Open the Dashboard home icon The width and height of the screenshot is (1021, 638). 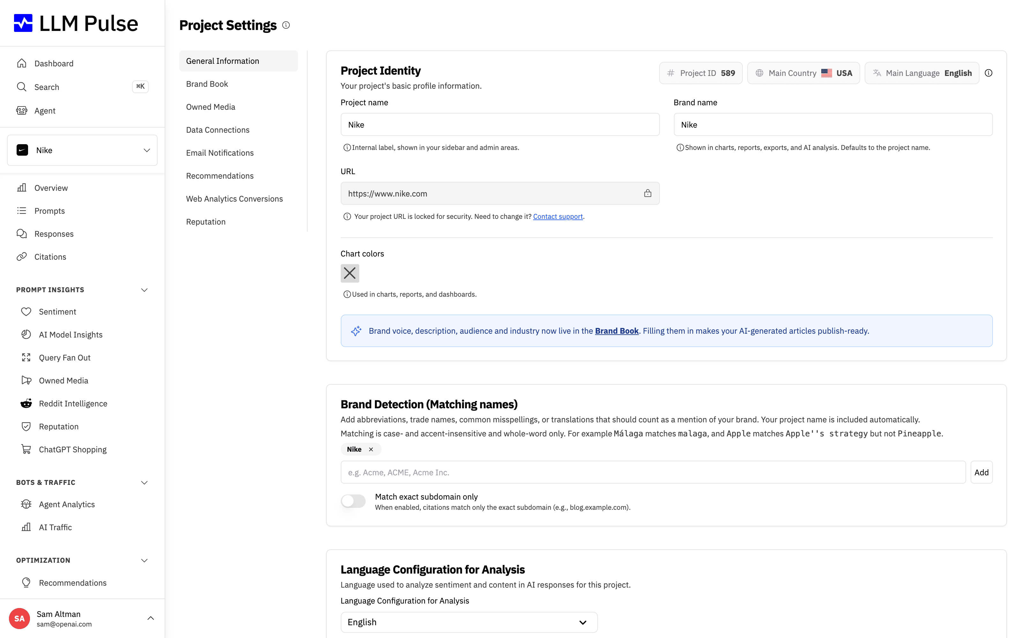click(21, 63)
